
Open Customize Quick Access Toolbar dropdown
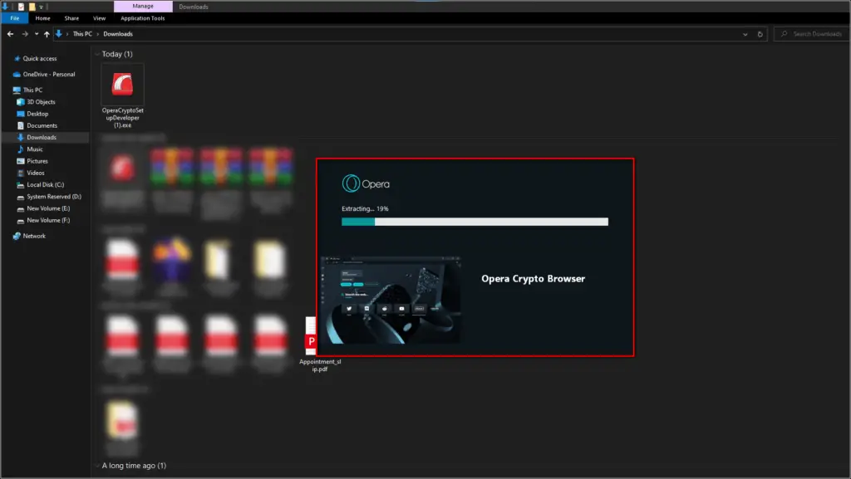tap(42, 7)
